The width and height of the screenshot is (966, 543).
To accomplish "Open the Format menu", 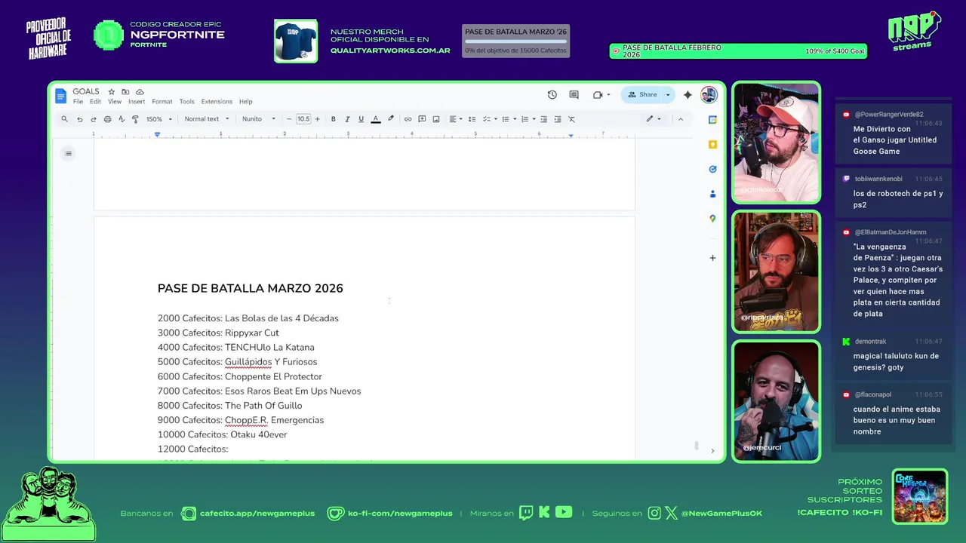I will (x=162, y=102).
